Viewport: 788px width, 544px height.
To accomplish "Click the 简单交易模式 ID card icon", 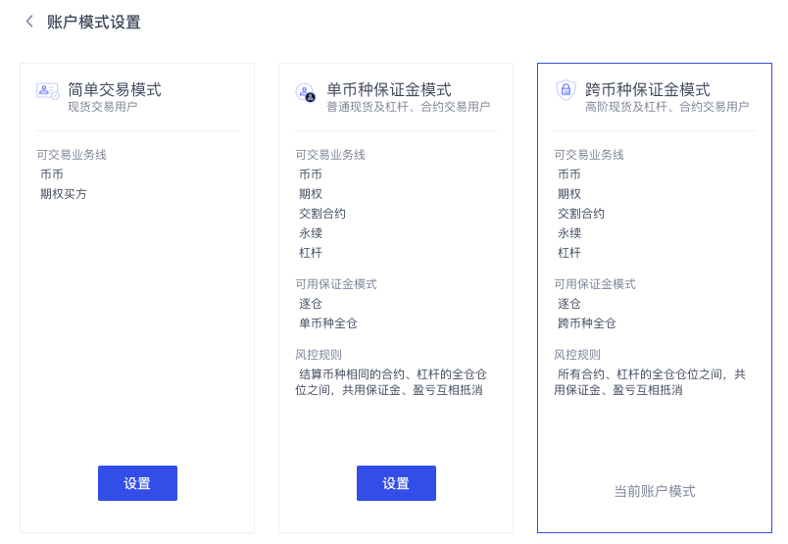I will 48,90.
